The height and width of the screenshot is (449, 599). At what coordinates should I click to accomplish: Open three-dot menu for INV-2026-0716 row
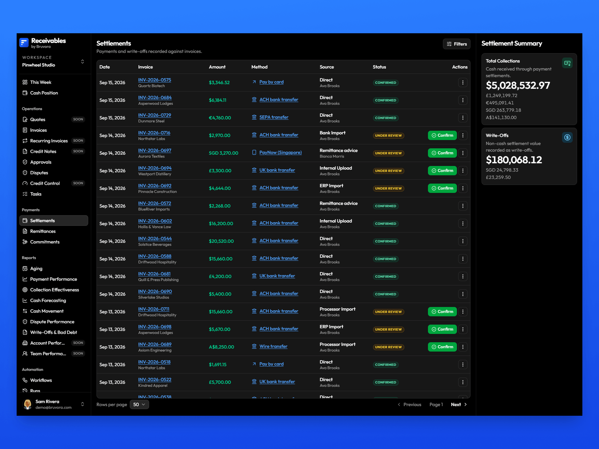click(463, 135)
